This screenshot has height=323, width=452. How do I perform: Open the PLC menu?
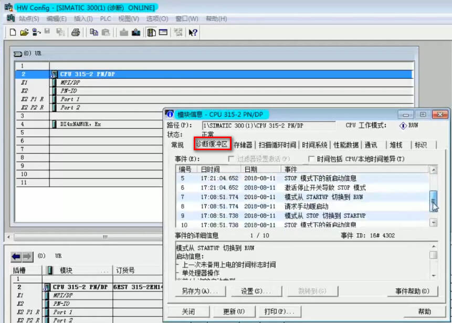tap(106, 19)
